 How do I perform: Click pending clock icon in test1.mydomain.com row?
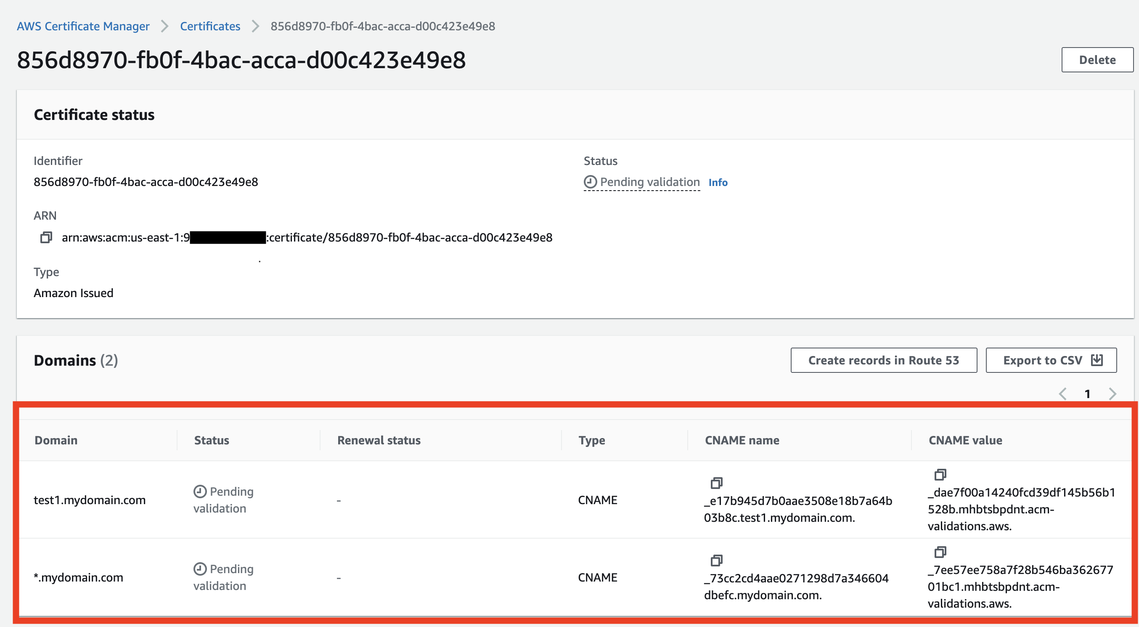[200, 492]
